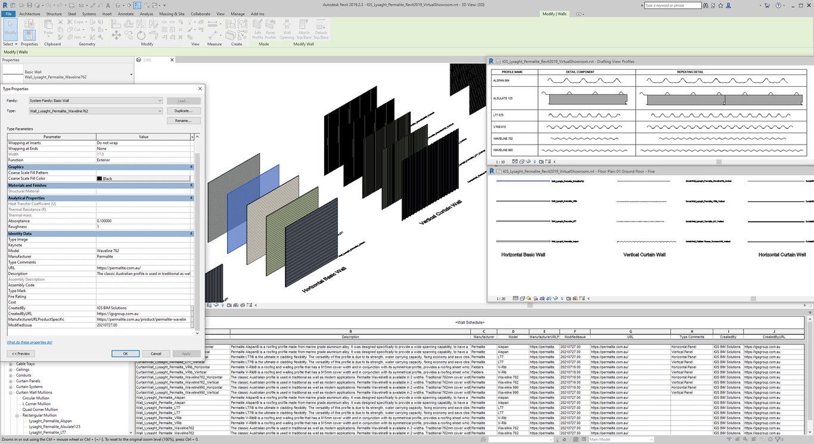Screen dimensions: 814x444
Task: Collapse the Graphics parameter group
Action: point(191,167)
